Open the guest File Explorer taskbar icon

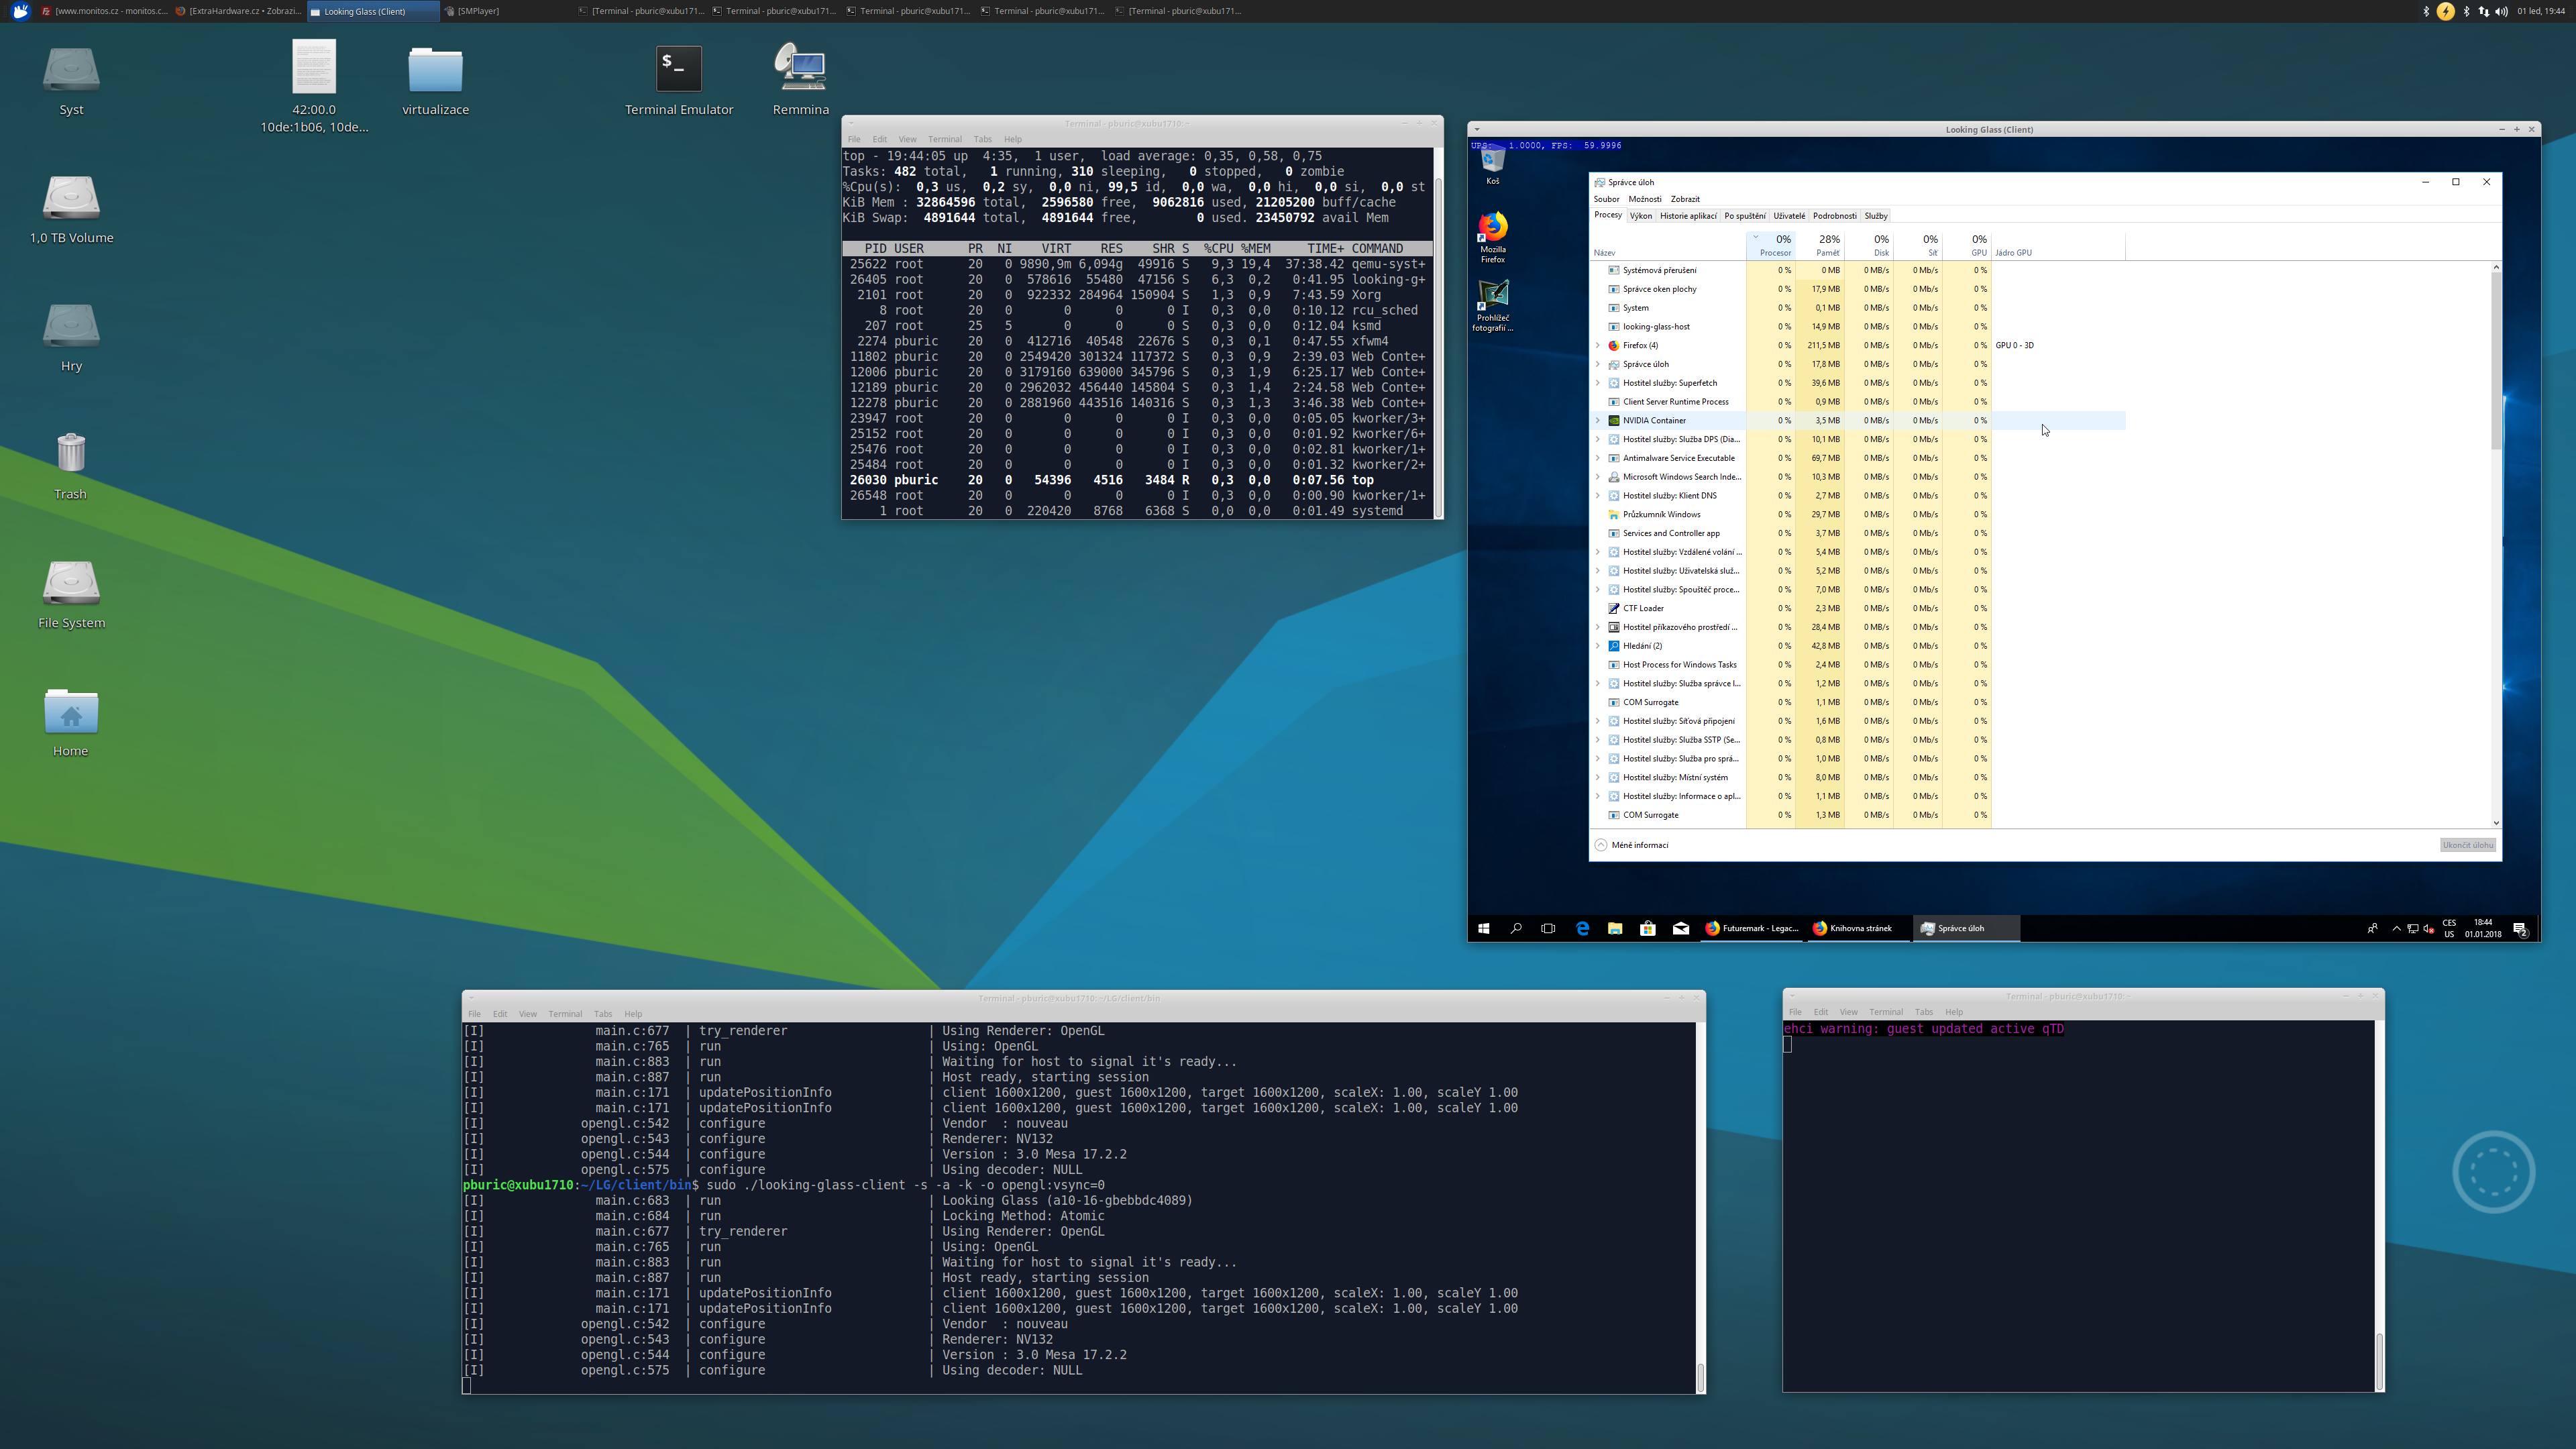click(x=1614, y=928)
